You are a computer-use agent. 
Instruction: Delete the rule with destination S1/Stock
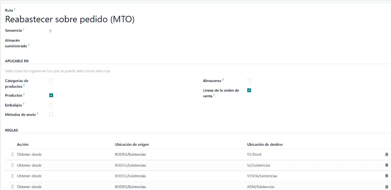click(x=386, y=155)
